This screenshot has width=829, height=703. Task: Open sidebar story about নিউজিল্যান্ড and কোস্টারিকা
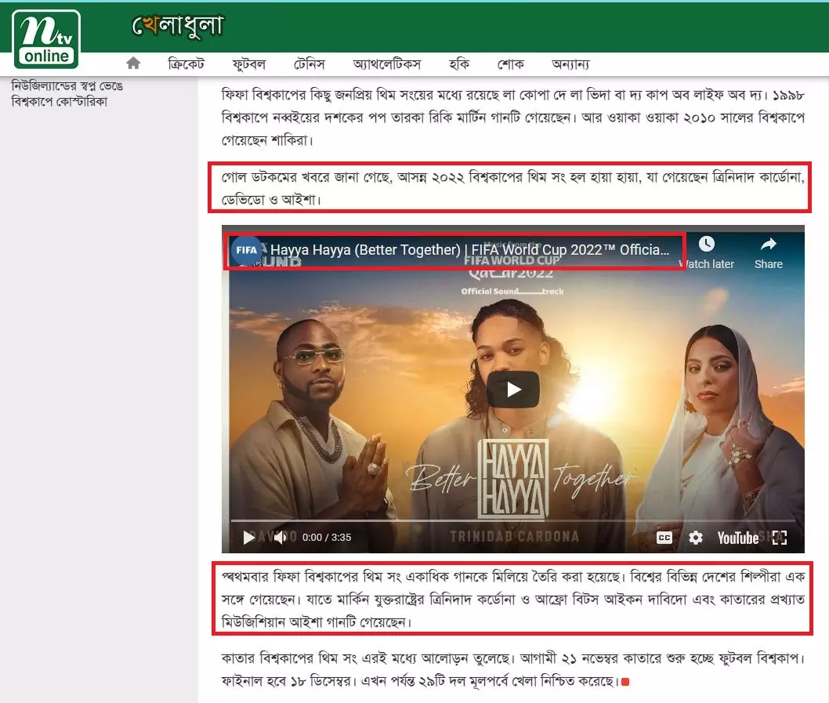tap(67, 93)
